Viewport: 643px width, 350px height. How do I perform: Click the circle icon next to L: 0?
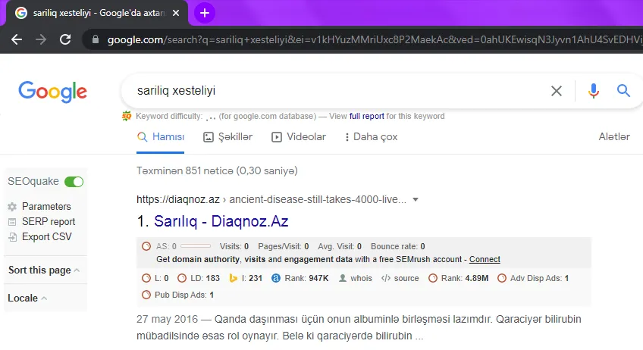click(x=146, y=278)
